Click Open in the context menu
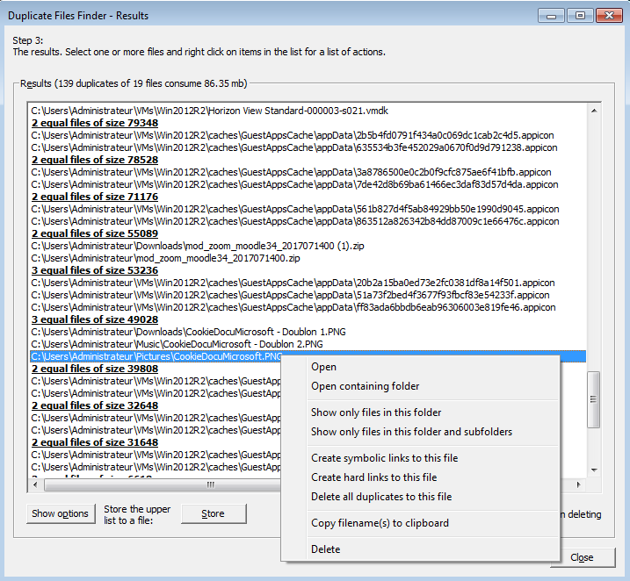630x581 pixels. [x=323, y=367]
